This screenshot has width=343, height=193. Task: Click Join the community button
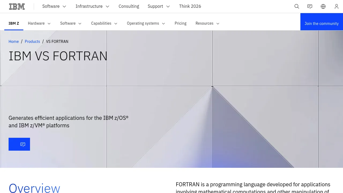(x=322, y=22)
